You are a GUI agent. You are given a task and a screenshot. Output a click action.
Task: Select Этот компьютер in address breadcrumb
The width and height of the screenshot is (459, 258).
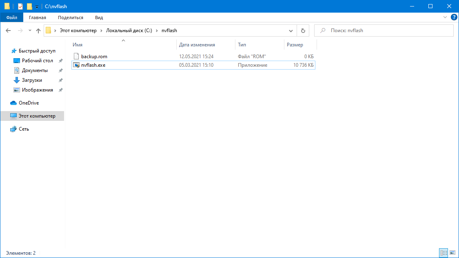78,31
